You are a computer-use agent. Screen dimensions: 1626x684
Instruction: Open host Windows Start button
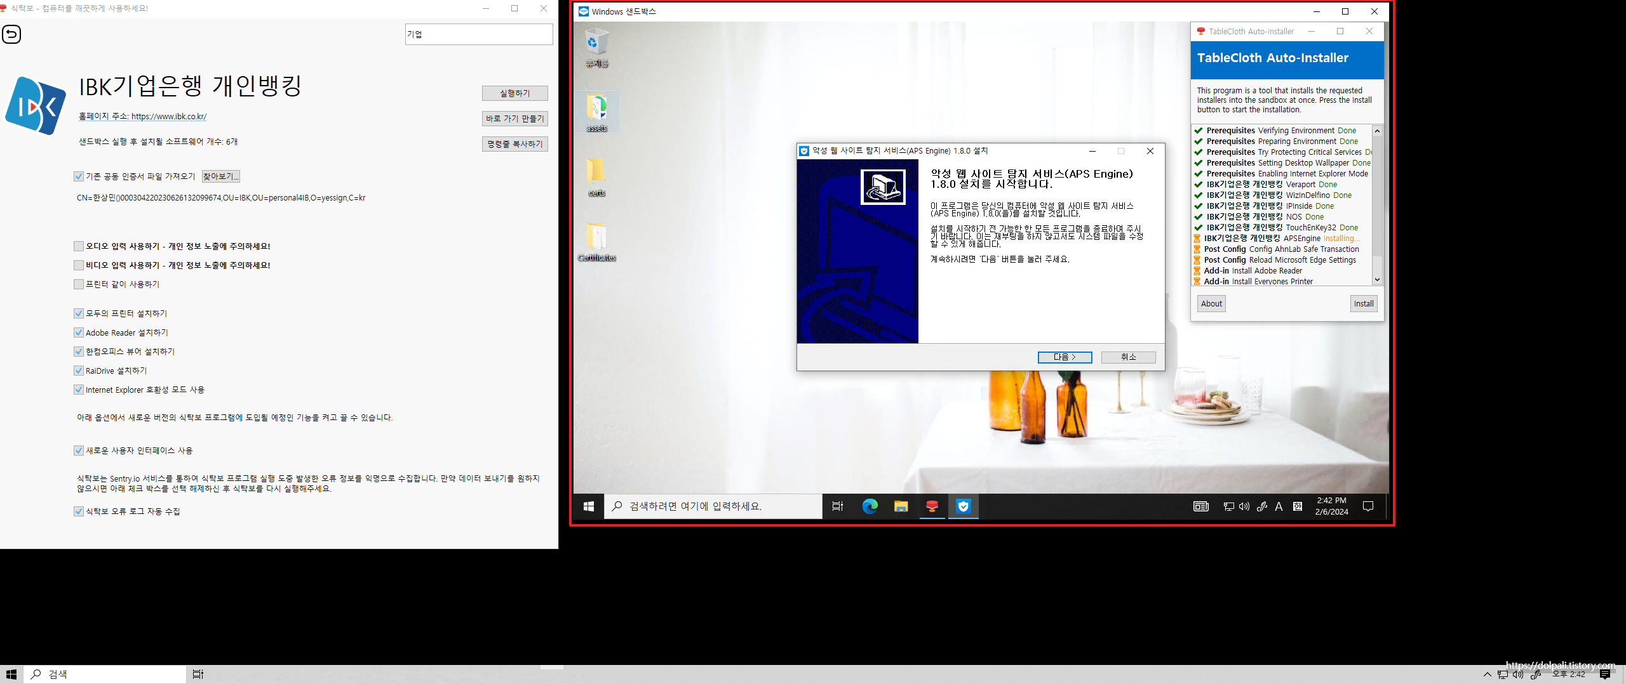pyautogui.click(x=11, y=674)
